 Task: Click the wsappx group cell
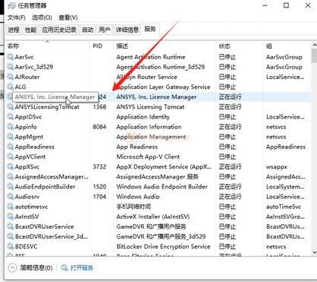[x=277, y=167]
